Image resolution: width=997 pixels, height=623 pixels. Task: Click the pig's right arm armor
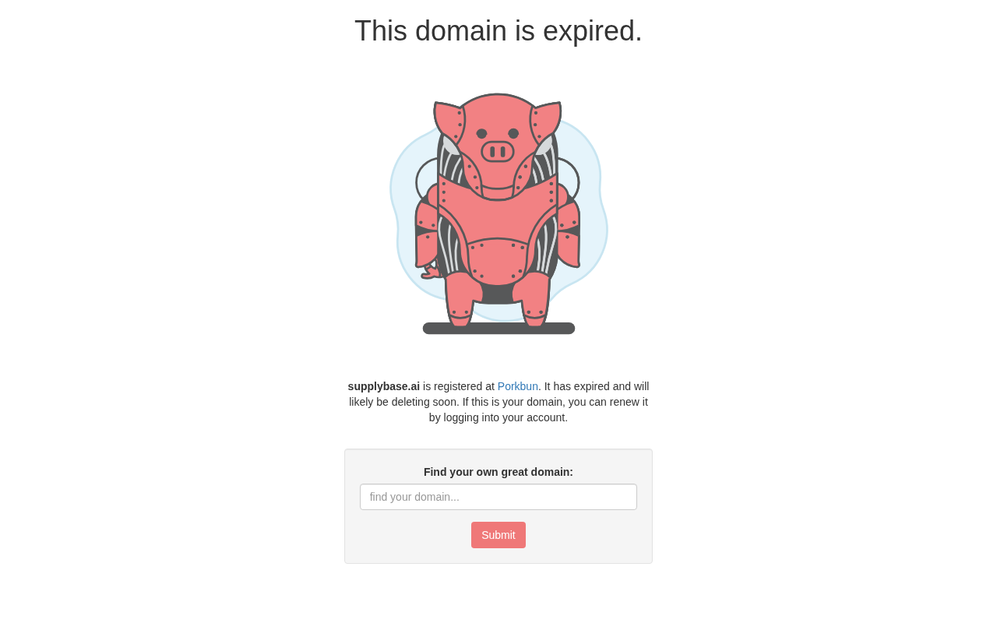coord(568,235)
